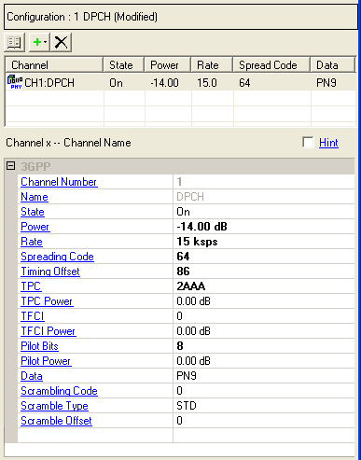Click the Scrambling Code link
361x460 pixels.
point(59,391)
